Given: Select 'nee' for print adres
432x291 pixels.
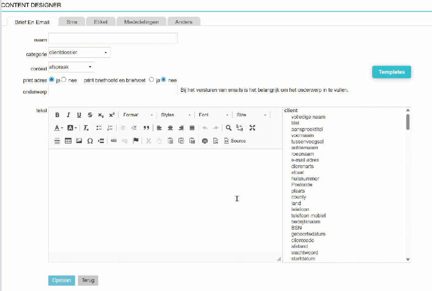Looking at the screenshot, I should (x=64, y=80).
